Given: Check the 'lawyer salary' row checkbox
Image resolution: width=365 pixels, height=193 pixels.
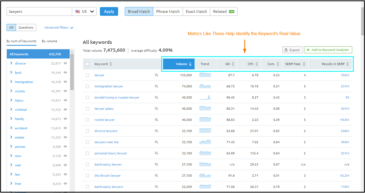Looking at the screenshot, I should [87, 109].
